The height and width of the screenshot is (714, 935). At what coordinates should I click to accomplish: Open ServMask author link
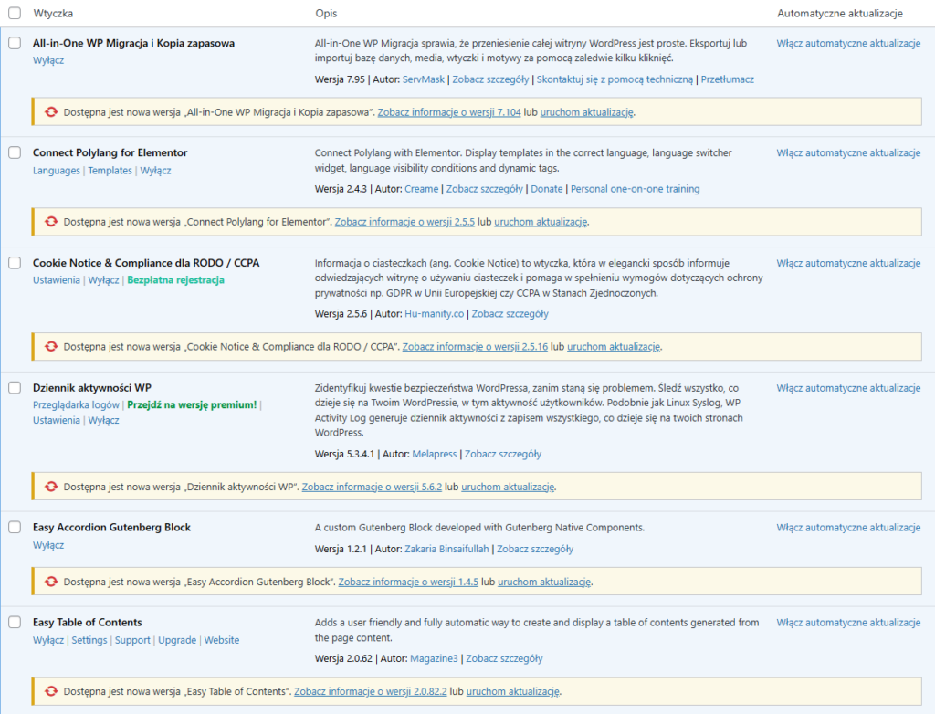tap(424, 79)
